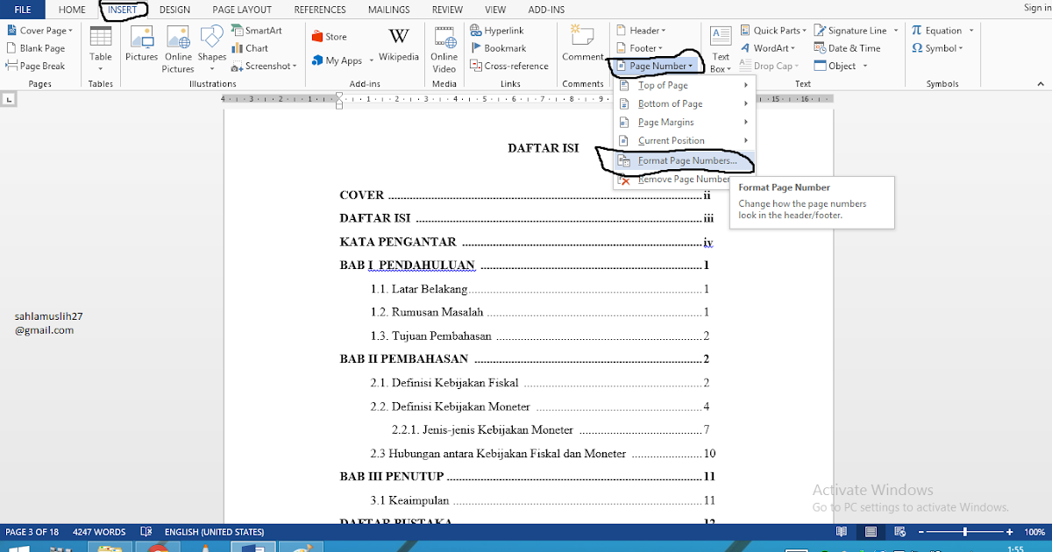1052x552 pixels.
Task: Switch to the REFERENCES ribbon tab
Action: coord(320,10)
